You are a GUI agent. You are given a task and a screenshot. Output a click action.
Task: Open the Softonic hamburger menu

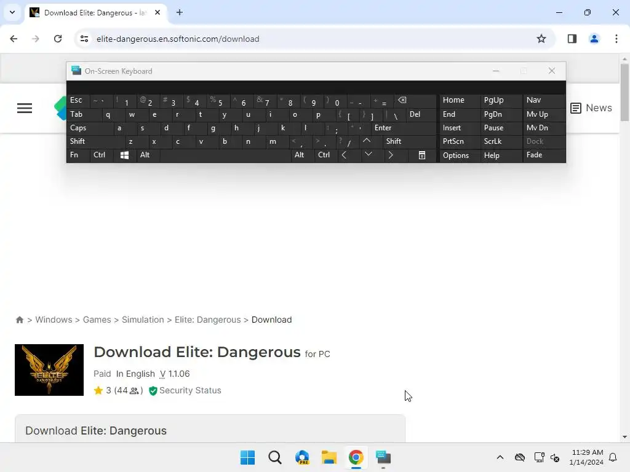click(25, 108)
